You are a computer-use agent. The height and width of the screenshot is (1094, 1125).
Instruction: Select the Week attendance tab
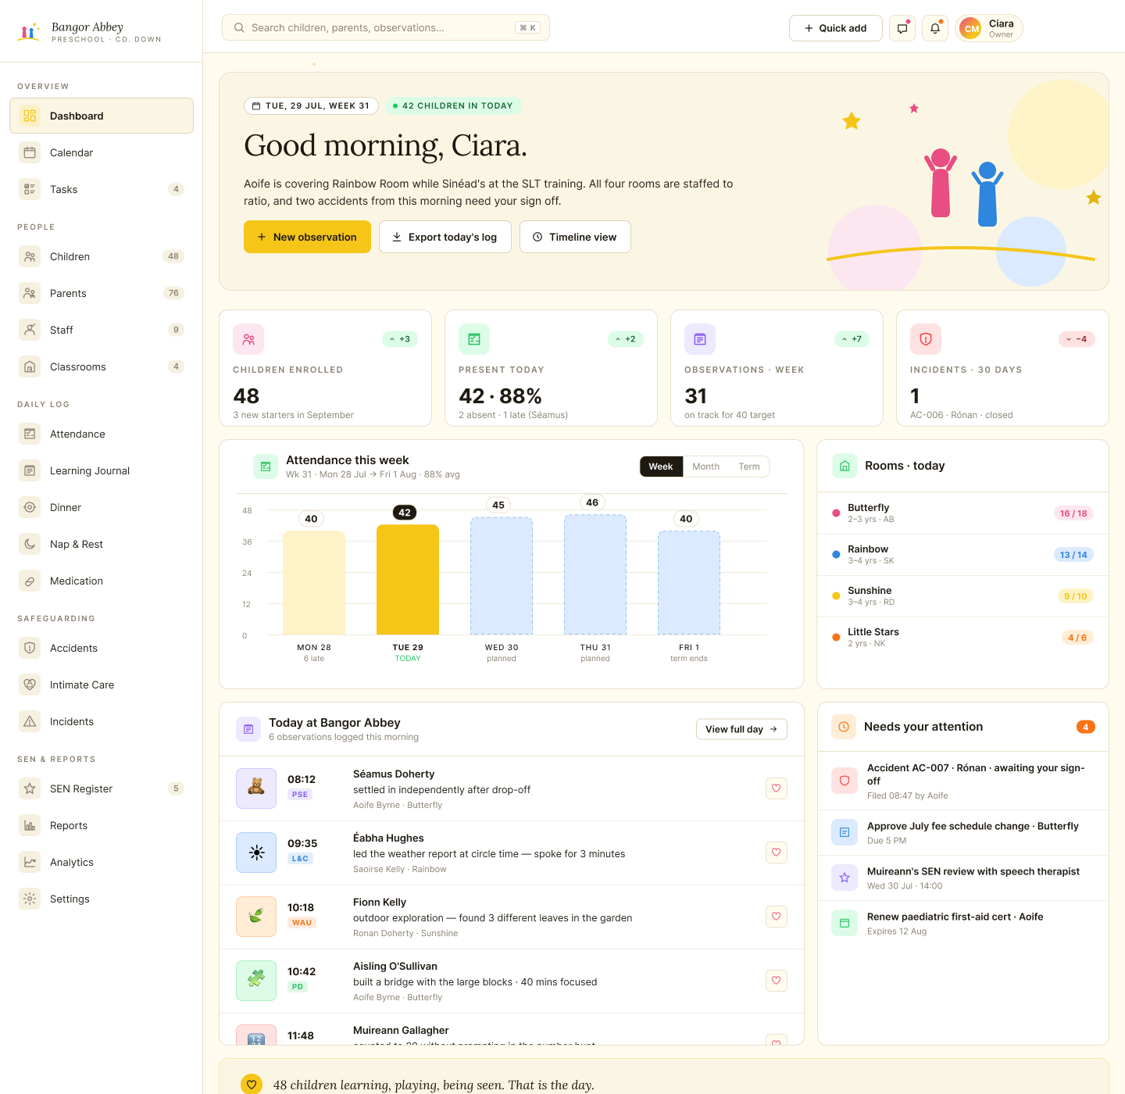point(661,467)
